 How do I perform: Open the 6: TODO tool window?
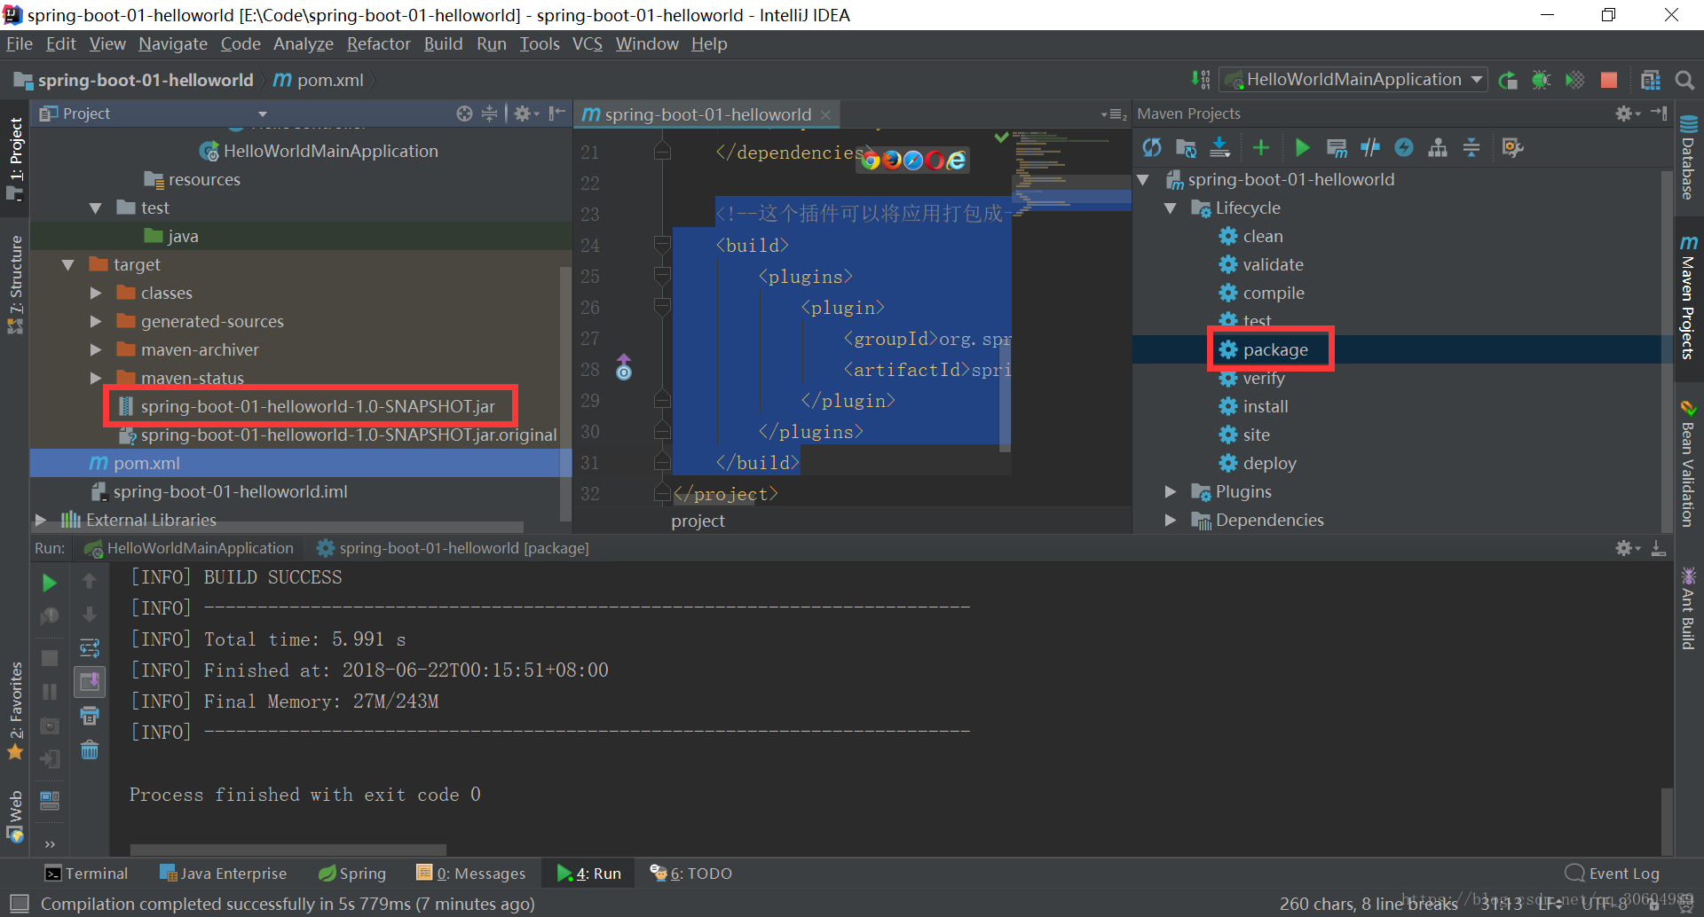click(x=690, y=874)
